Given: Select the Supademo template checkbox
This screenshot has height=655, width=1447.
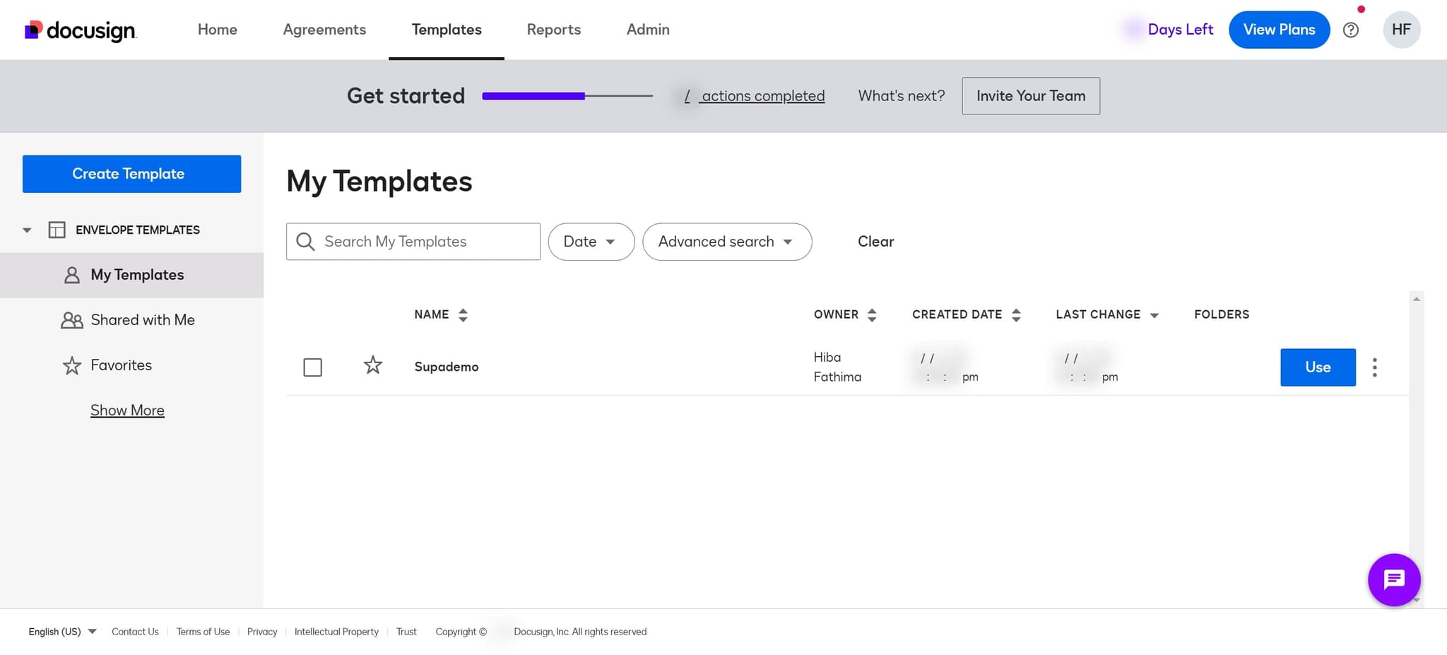Looking at the screenshot, I should [312, 367].
